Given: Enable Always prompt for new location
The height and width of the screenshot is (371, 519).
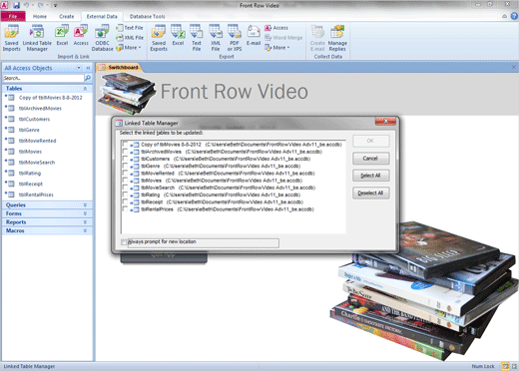Looking at the screenshot, I should [124, 242].
